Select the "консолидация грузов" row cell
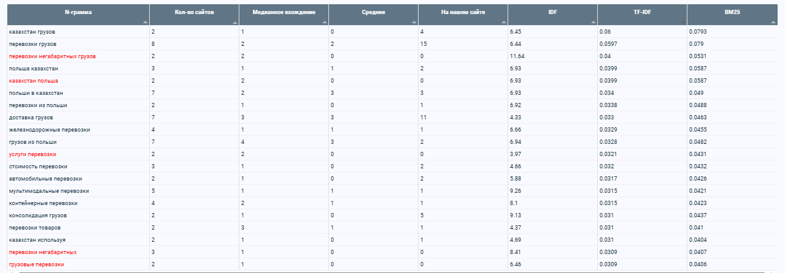 (x=79, y=215)
